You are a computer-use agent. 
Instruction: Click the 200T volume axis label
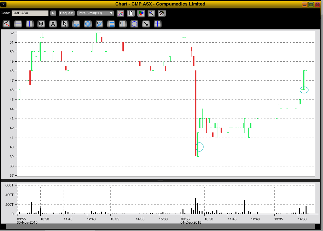pyautogui.click(x=9, y=205)
